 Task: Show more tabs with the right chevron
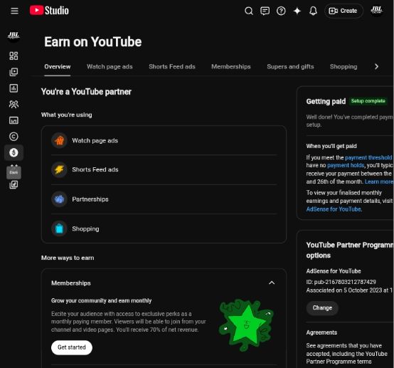376,67
